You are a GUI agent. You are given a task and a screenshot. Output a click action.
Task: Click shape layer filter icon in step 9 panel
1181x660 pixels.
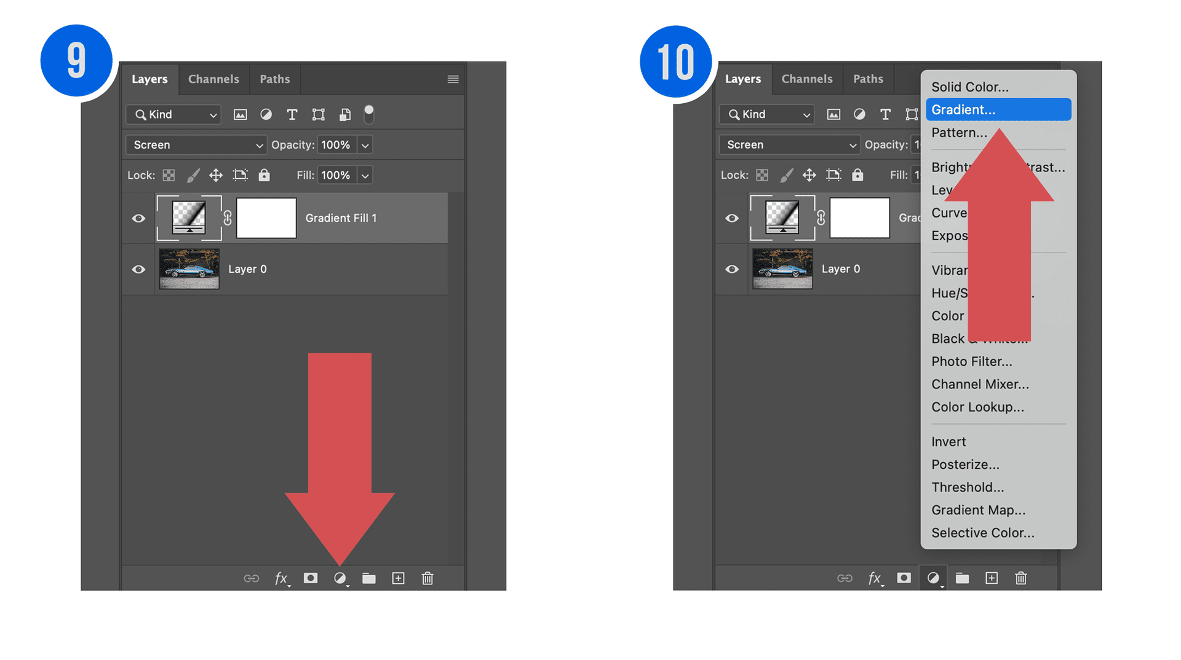(x=318, y=114)
